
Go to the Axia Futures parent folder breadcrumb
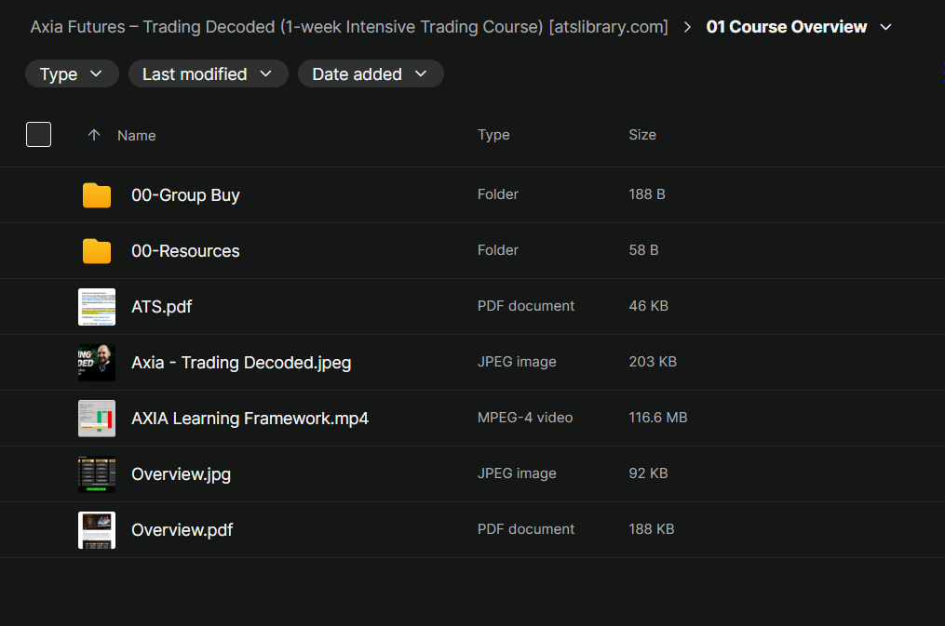(349, 27)
